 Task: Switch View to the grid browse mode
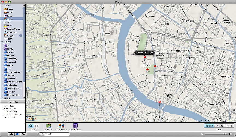point(36,126)
